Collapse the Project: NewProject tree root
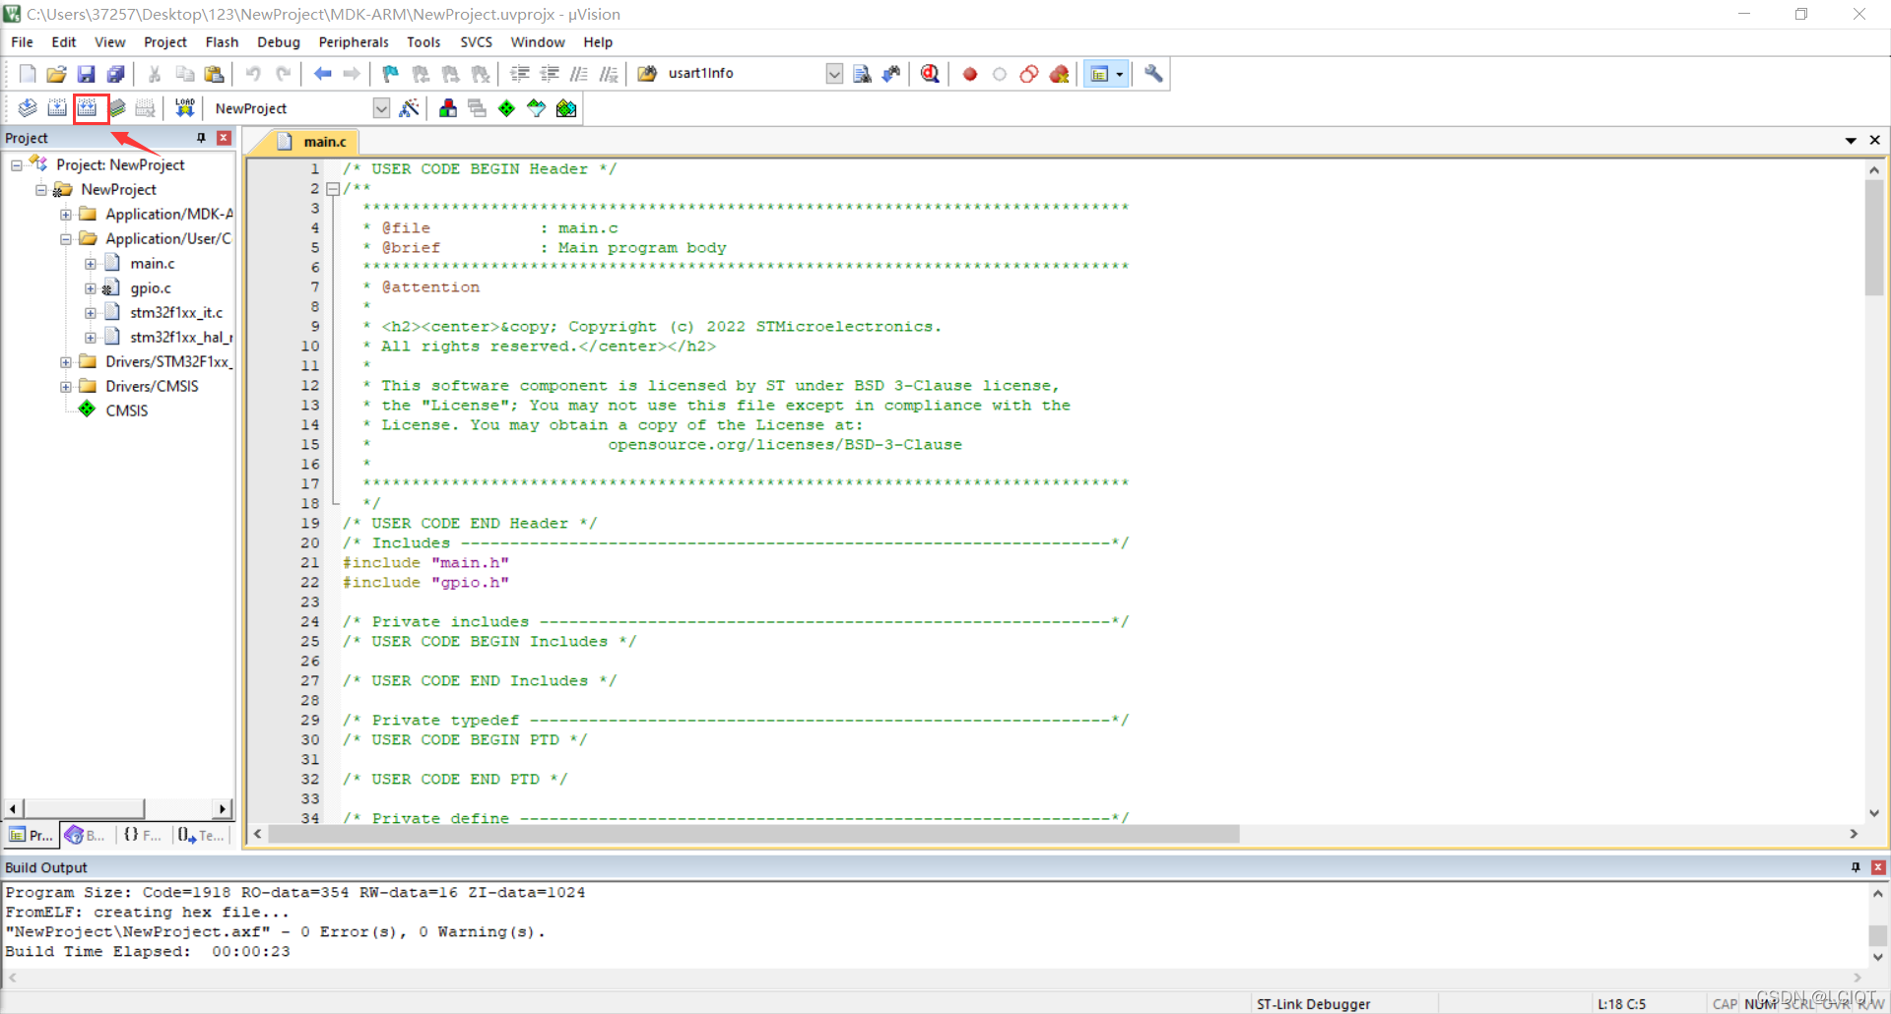1891x1014 pixels. coord(16,165)
